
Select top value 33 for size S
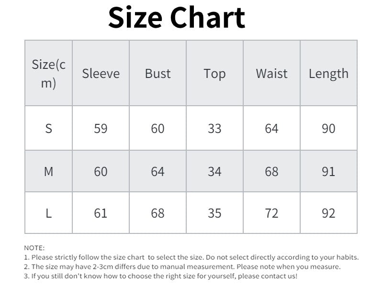tap(214, 129)
